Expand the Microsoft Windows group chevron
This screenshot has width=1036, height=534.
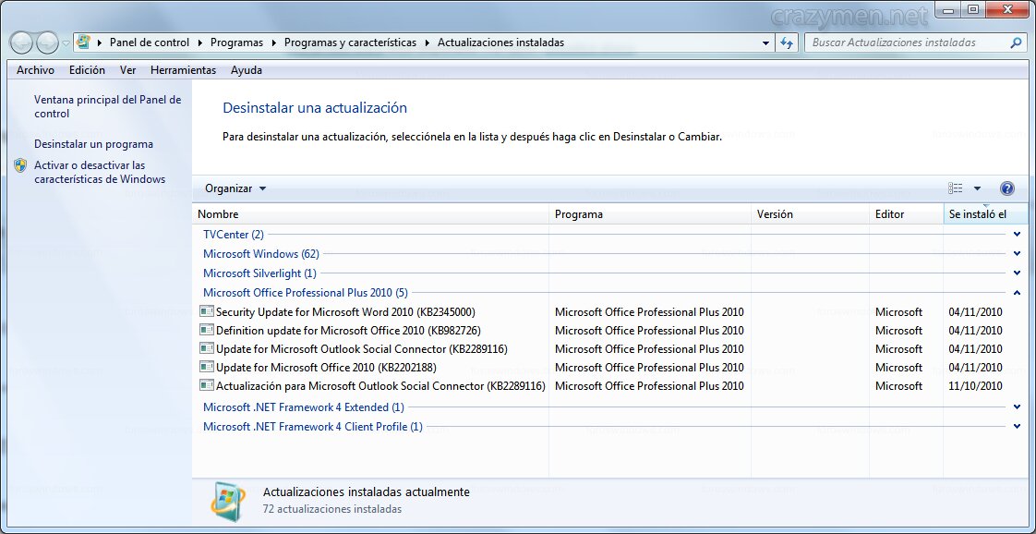coord(1017,253)
